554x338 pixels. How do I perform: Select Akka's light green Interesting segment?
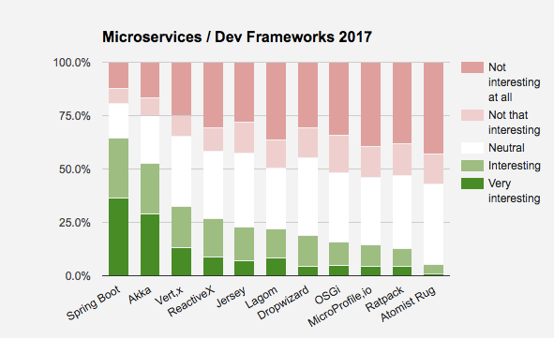click(150, 189)
